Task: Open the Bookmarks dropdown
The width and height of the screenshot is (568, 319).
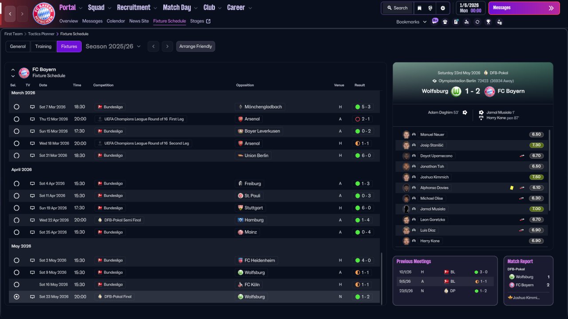Action: [x=411, y=22]
